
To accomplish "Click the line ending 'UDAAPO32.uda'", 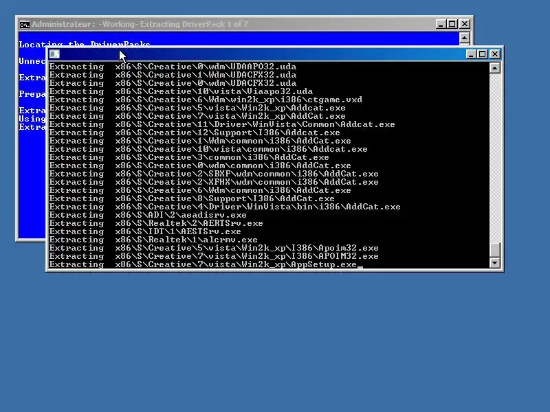I will pyautogui.click(x=173, y=67).
